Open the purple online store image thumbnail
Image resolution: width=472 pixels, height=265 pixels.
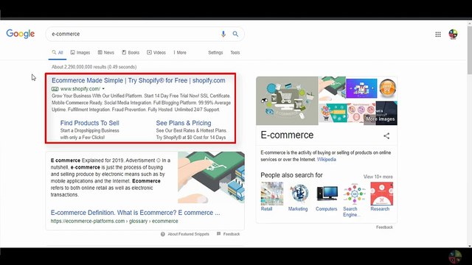pyautogui.click(x=361, y=88)
